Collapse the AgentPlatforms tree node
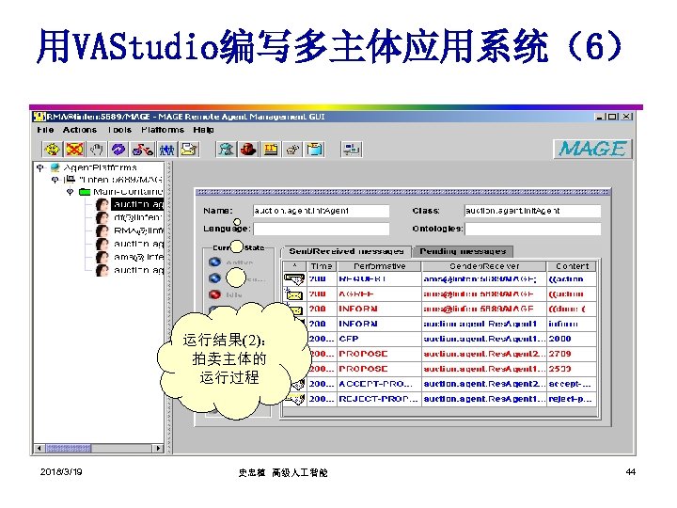This screenshot has height=508, width=677. (x=40, y=167)
